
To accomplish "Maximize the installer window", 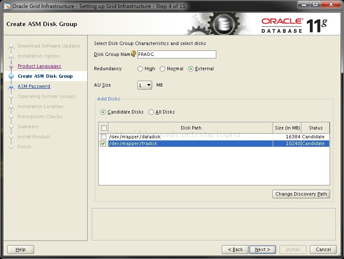I will point(315,4).
